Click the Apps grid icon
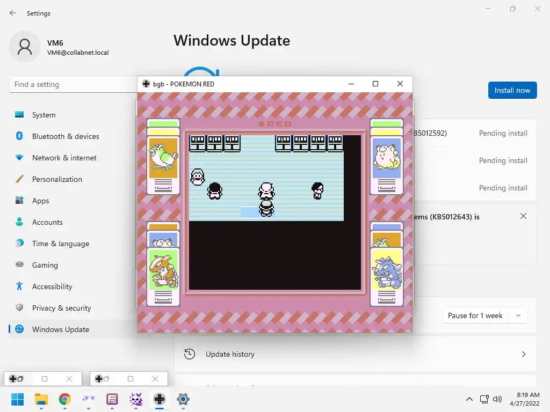The height and width of the screenshot is (412, 550). click(19, 201)
